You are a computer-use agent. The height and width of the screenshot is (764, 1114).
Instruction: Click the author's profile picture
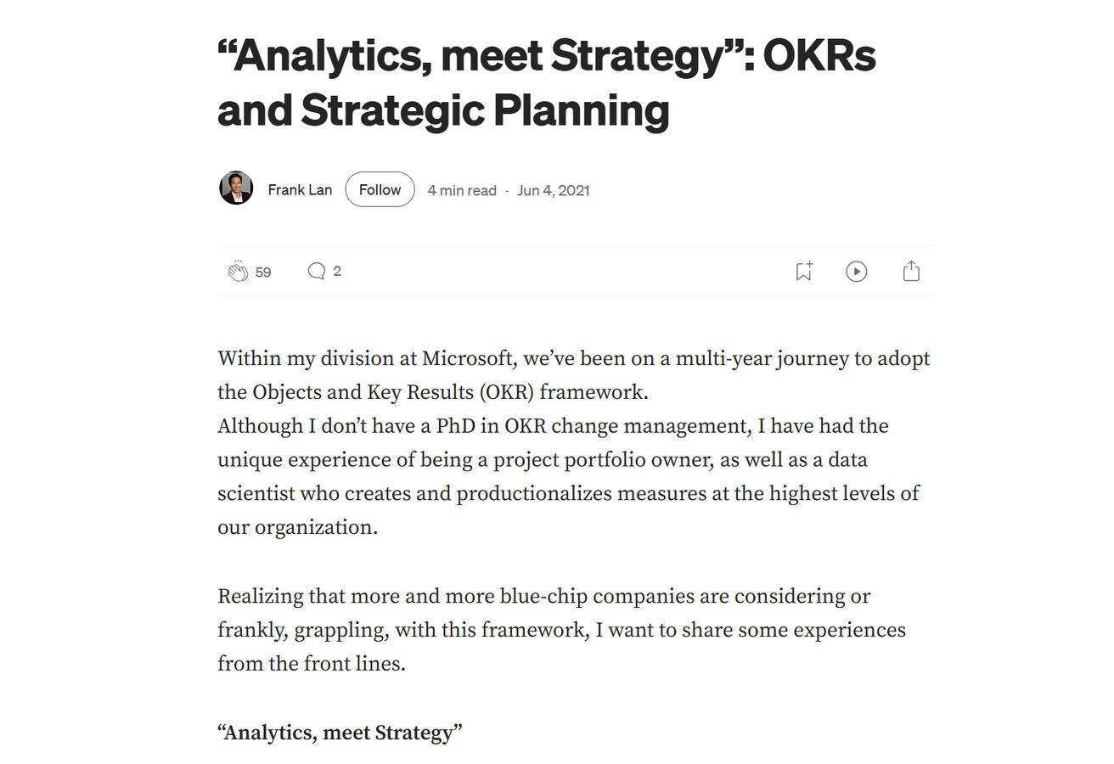[236, 188]
